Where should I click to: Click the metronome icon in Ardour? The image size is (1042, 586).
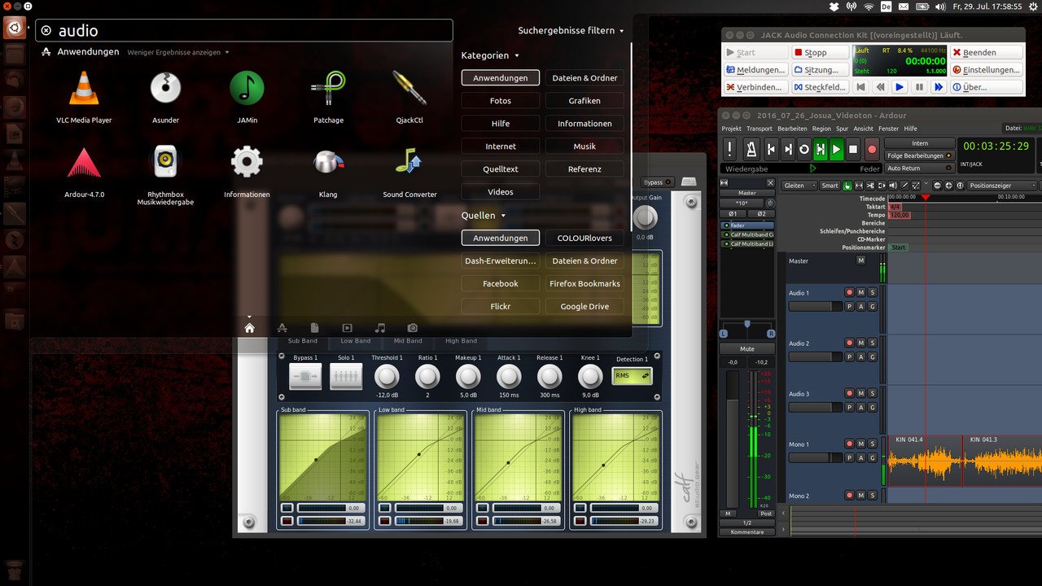click(x=751, y=149)
